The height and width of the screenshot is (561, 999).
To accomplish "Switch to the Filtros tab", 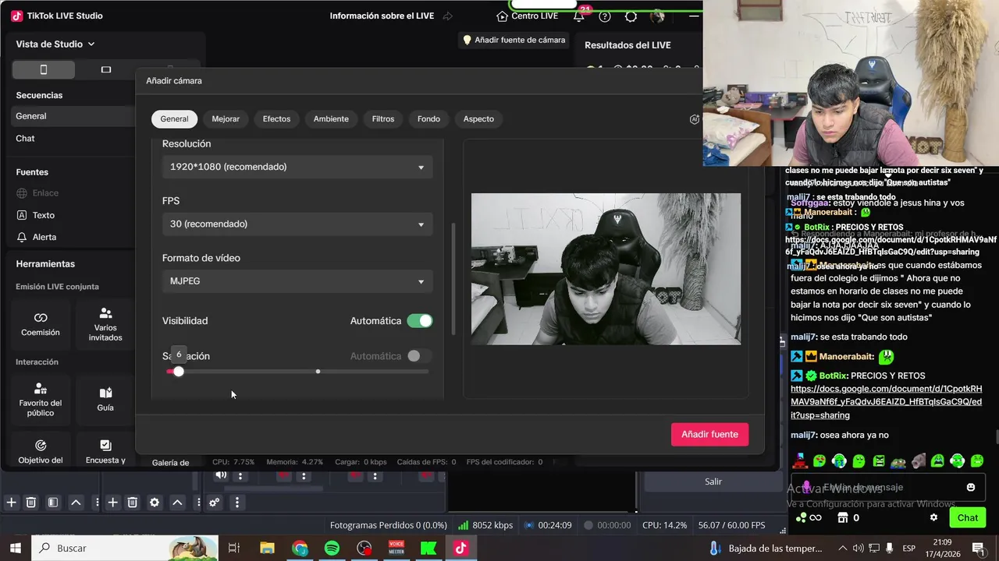I will click(383, 119).
